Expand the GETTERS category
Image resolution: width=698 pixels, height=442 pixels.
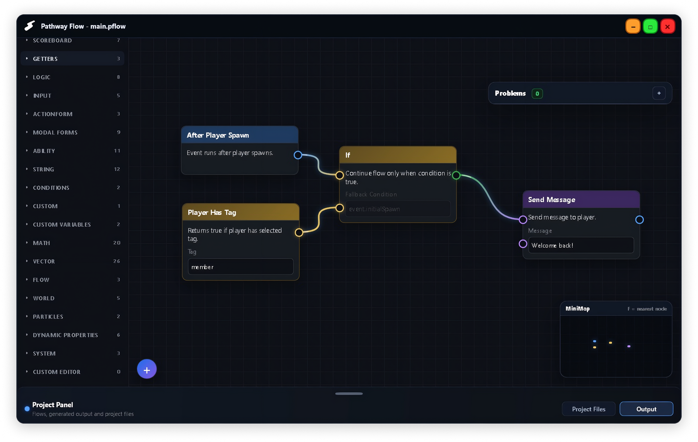[x=72, y=59]
